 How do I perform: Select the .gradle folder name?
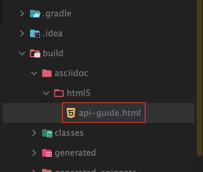[x=57, y=14]
